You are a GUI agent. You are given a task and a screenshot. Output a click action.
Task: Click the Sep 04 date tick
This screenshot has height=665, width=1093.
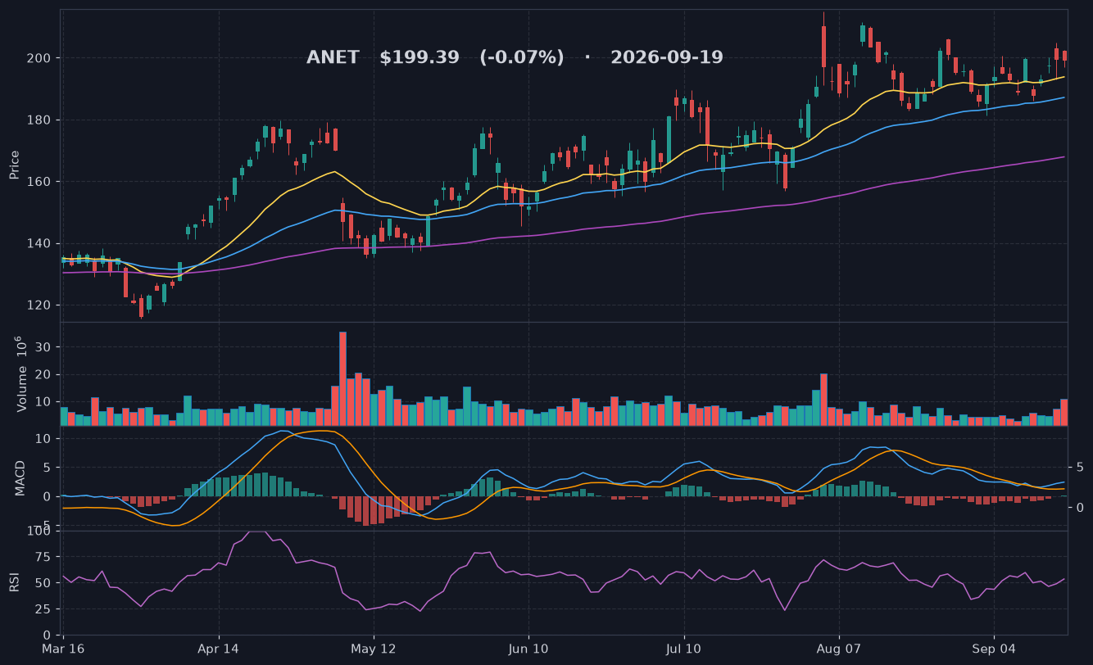point(994,649)
